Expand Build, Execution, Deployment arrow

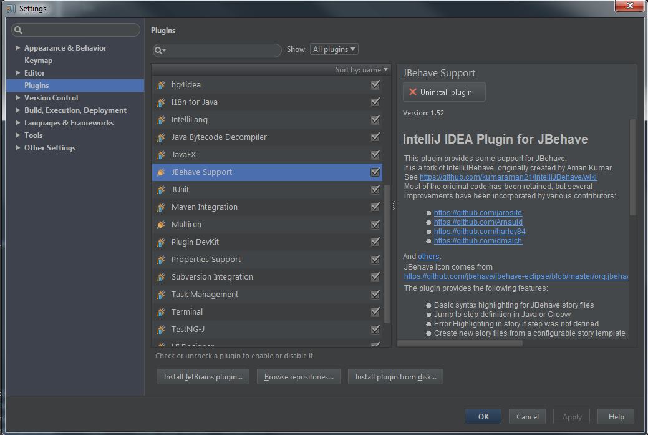point(17,110)
